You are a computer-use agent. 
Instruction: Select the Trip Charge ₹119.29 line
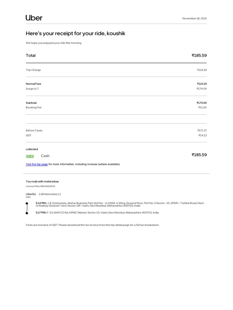click(116, 70)
